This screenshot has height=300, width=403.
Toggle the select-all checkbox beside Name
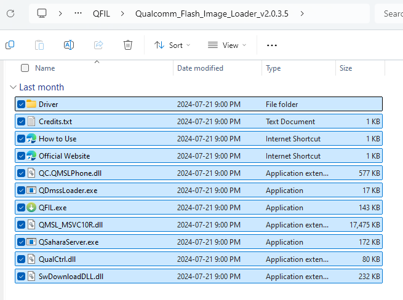25,68
